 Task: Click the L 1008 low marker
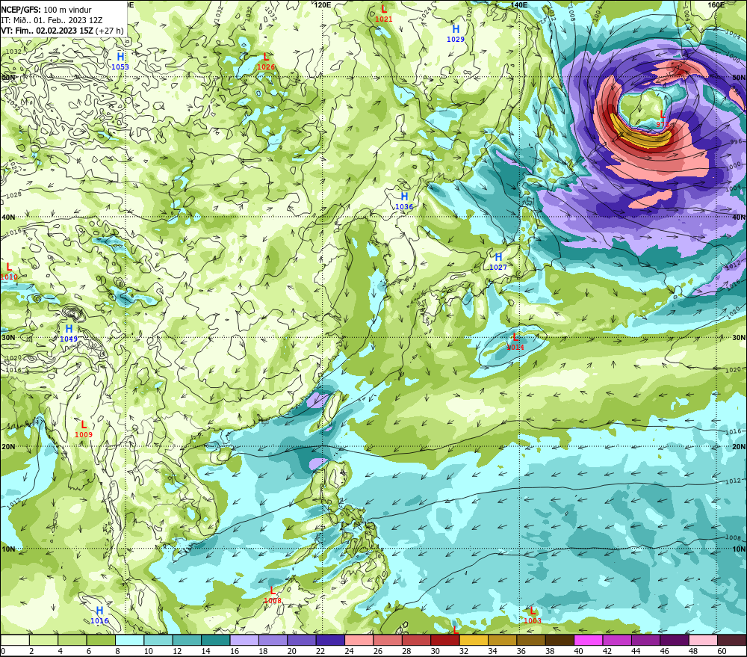point(273,595)
